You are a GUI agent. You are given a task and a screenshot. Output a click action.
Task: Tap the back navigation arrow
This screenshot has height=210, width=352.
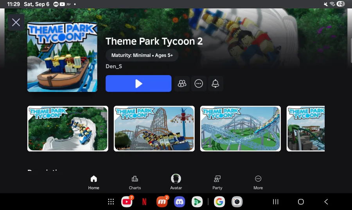[326, 202]
